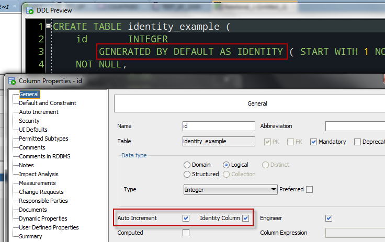Select Summary in the properties tree
The height and width of the screenshot is (242, 385).
coord(30,236)
